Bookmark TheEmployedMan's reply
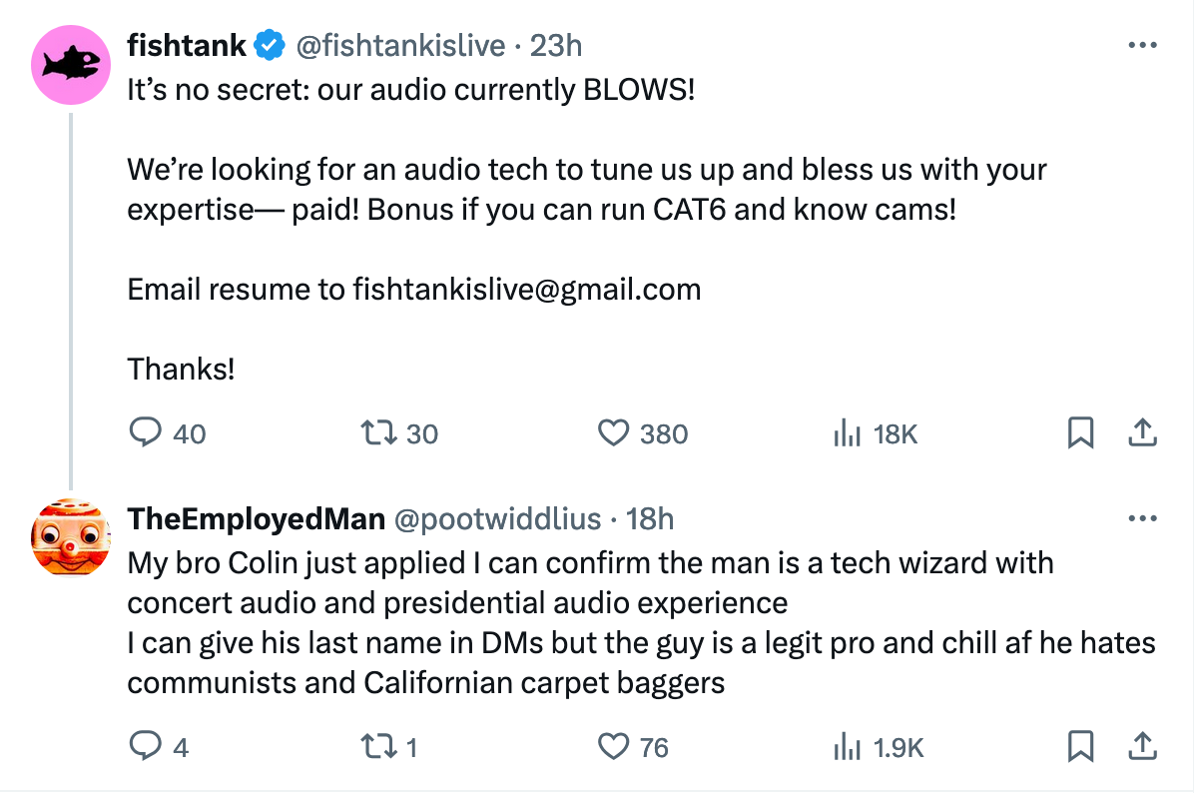 (1079, 746)
